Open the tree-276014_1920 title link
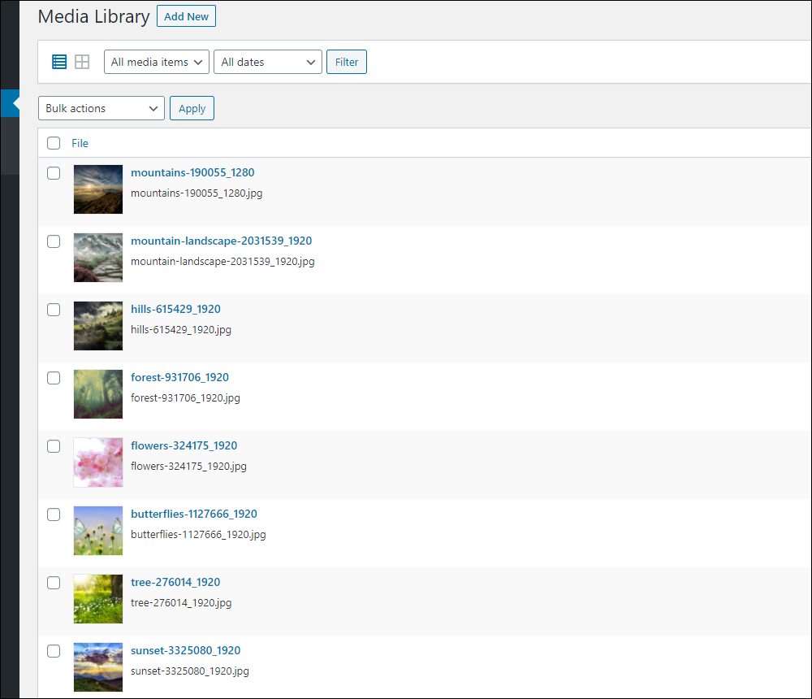Image resolution: width=812 pixels, height=699 pixels. point(175,582)
